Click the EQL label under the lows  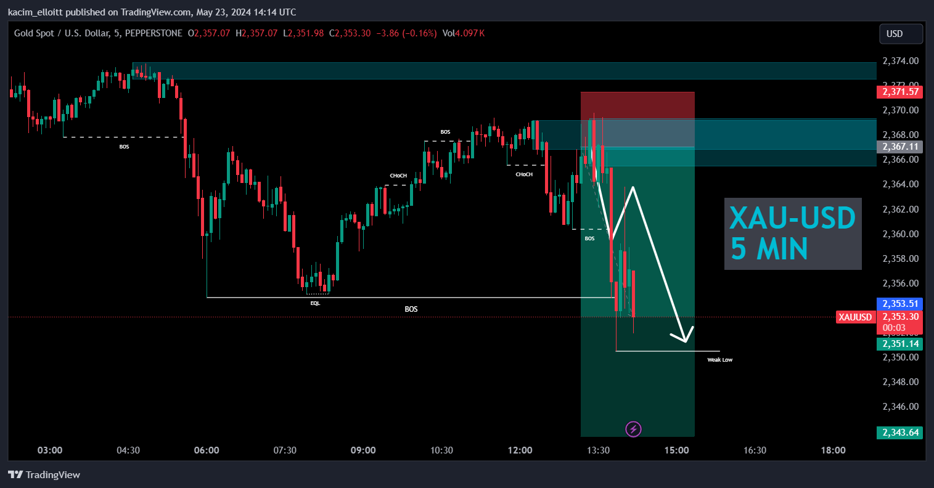(315, 303)
